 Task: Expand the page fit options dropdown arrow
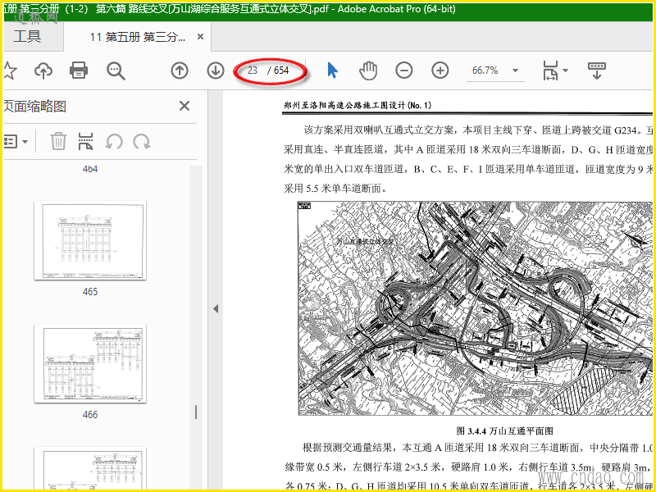click(566, 71)
